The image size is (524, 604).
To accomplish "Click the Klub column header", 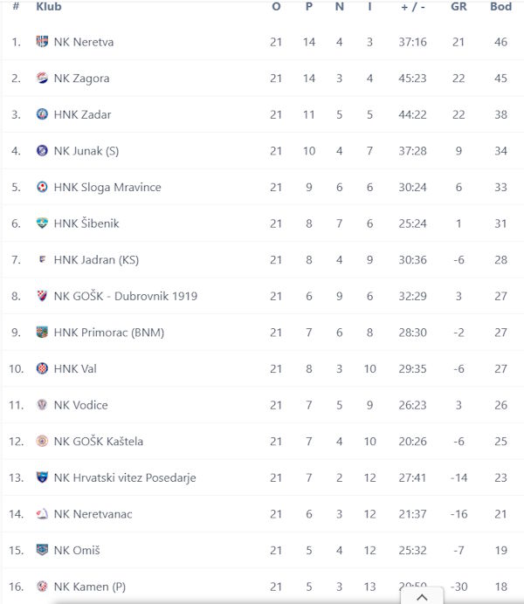I will coord(49,7).
